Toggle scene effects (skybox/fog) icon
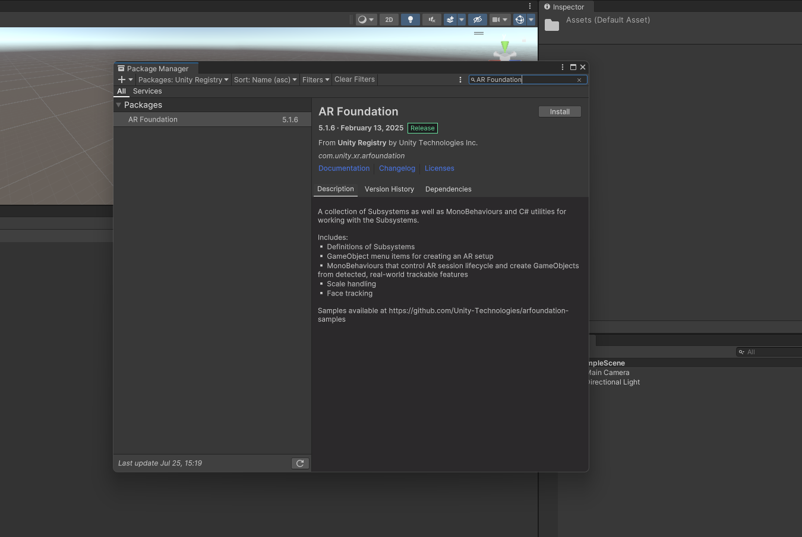 click(x=450, y=20)
